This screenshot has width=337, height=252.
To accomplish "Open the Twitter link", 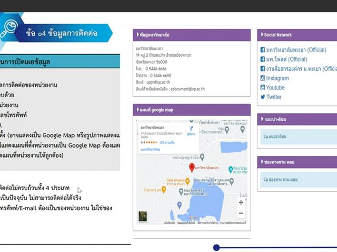I will click(274, 97).
